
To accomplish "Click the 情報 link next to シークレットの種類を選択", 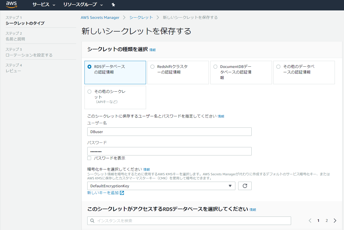I will (152, 50).
